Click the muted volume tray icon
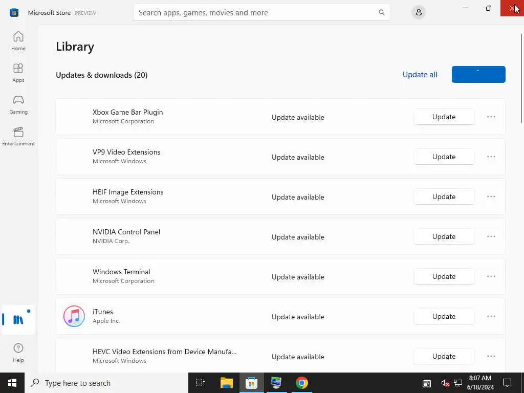Viewport: 524px width, 393px height. coord(445,383)
